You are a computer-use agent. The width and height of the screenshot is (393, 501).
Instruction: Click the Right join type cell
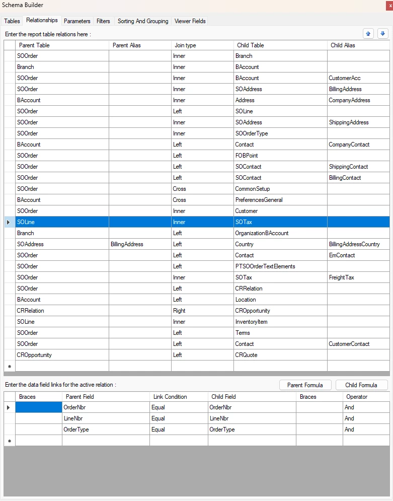(202, 311)
